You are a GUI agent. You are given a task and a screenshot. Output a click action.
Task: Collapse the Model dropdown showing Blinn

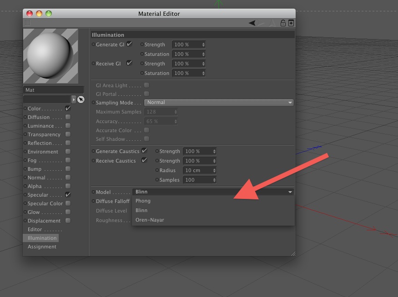(x=213, y=192)
